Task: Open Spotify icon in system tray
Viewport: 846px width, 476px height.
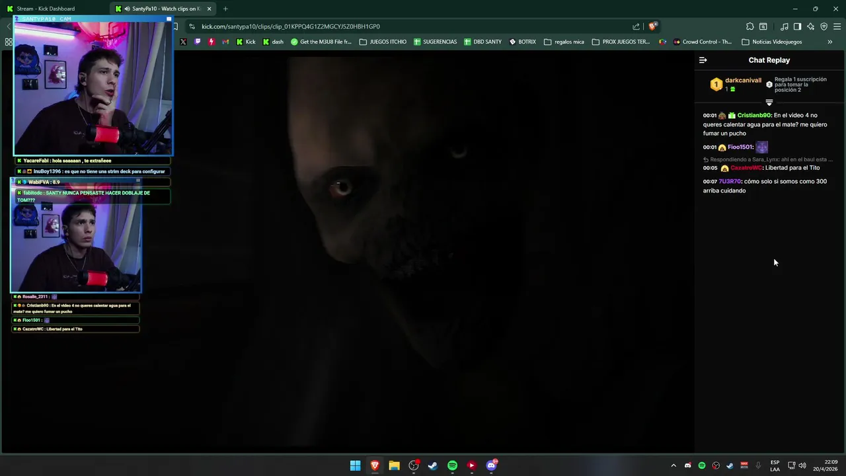Action: tap(702, 465)
